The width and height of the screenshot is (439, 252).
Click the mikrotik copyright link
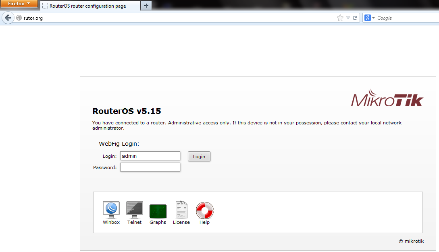411,241
